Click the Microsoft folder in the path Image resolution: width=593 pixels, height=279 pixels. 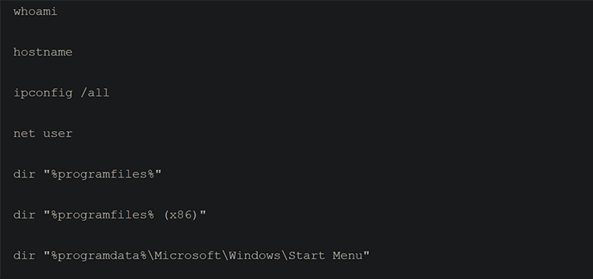point(187,255)
